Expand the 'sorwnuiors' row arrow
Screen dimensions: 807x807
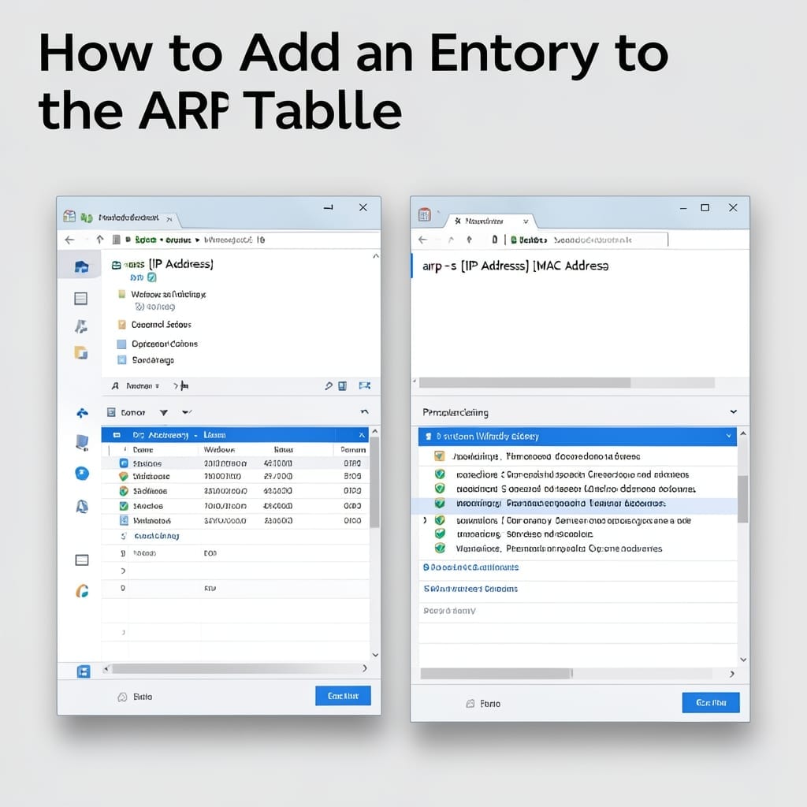pyautogui.click(x=425, y=520)
